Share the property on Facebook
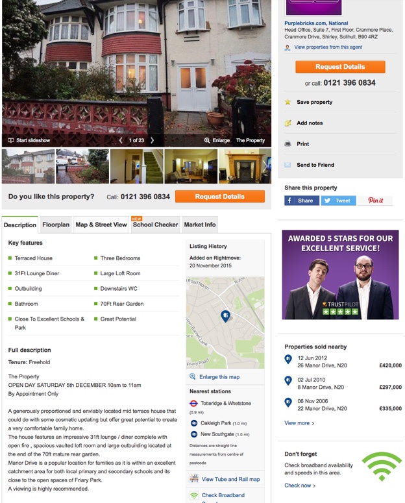 coord(301,201)
